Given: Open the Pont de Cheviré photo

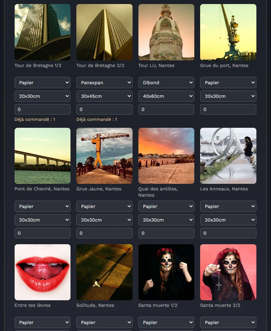Looking at the screenshot, I should pos(42,156).
